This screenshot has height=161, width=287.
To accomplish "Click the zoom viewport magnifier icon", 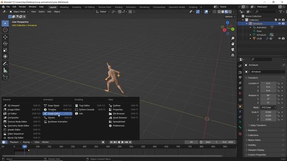I will [x=233, y=38].
